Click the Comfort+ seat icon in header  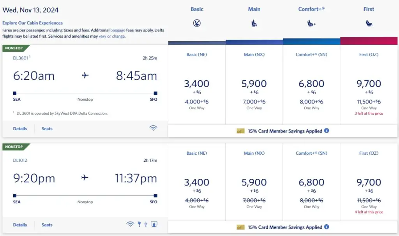click(x=312, y=23)
